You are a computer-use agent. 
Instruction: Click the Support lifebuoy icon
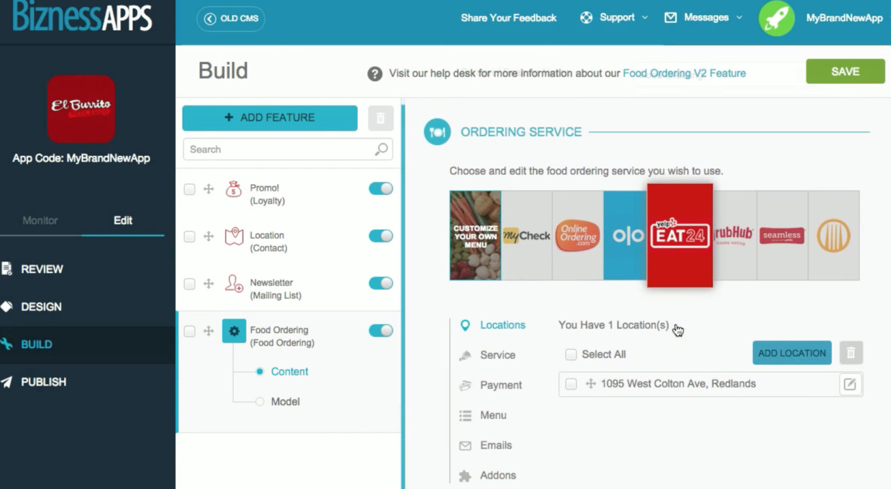pos(586,18)
